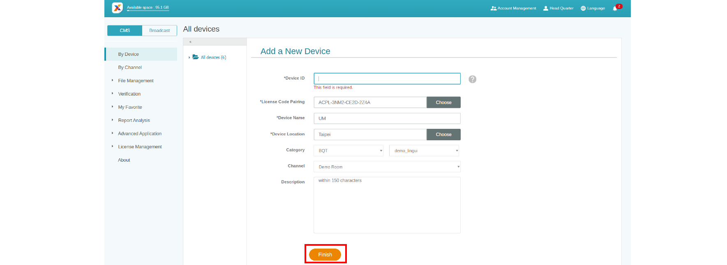Open Account Management
Image resolution: width=727 pixels, height=265 pixels.
[x=513, y=8]
